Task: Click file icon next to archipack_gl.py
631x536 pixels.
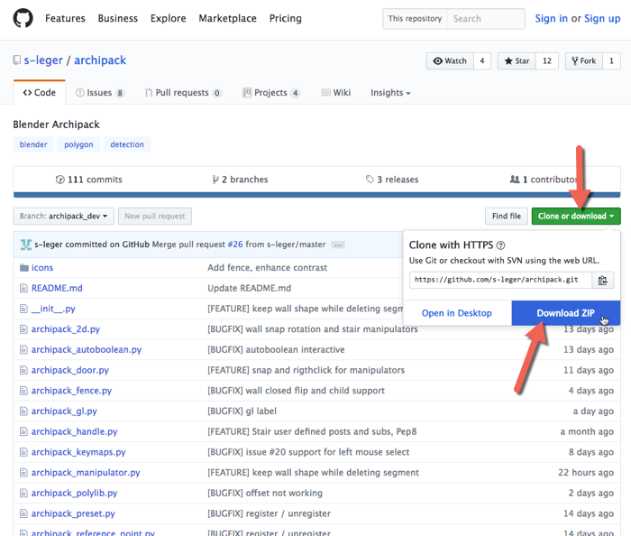Action: [x=23, y=411]
